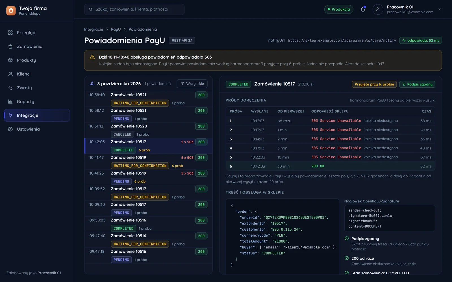Click the Produkty box icon
Viewport: 452px width, 282px height.
point(10,60)
